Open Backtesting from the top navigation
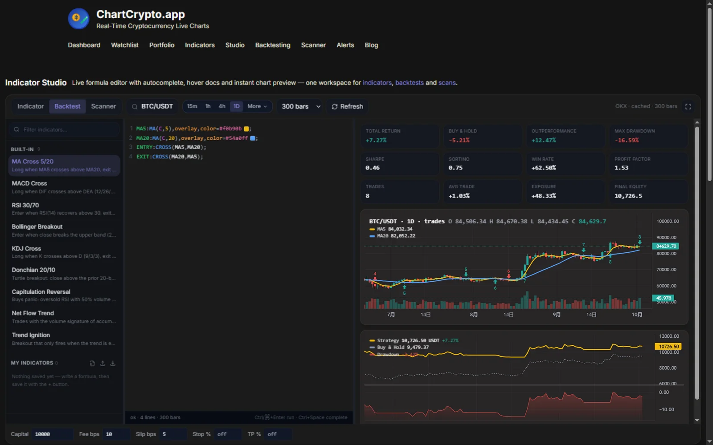Screen dimensions: 713x445 [x=273, y=45]
